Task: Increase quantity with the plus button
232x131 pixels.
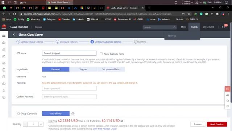Action: click(x=41, y=124)
